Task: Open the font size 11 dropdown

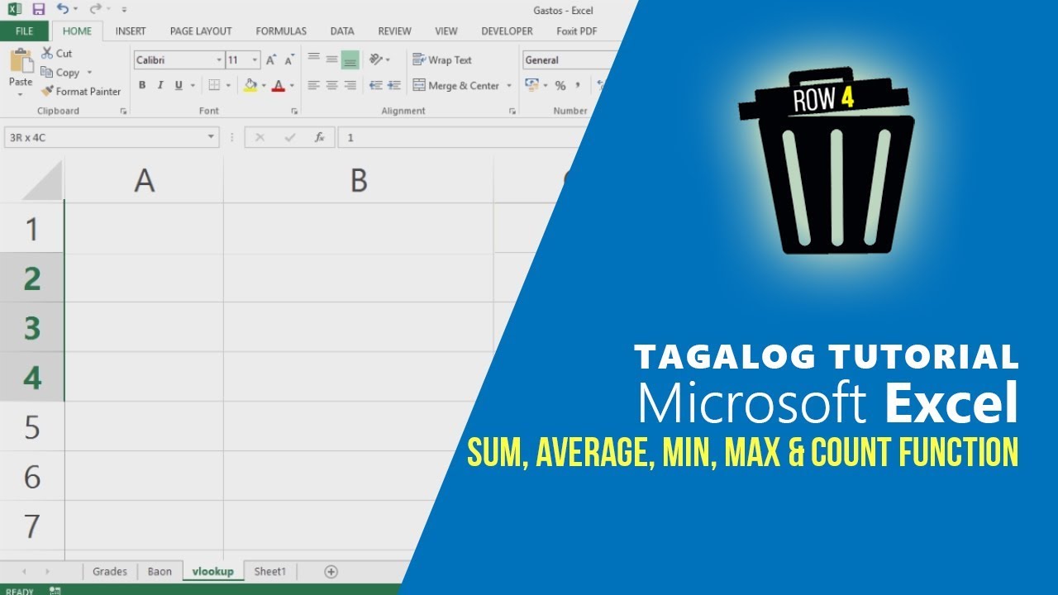Action: click(x=255, y=60)
